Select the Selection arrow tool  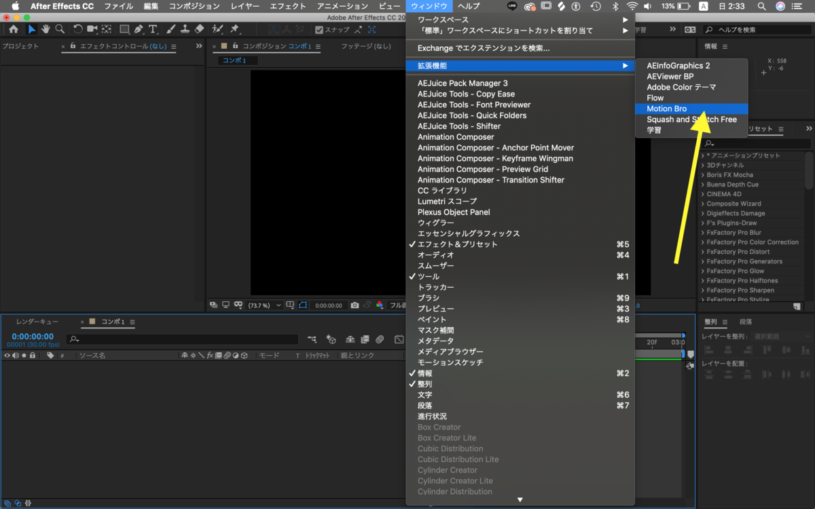(32, 30)
